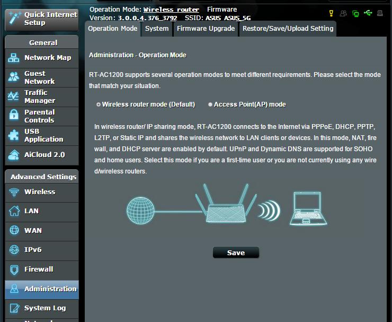Open System Log menu label
The height and width of the screenshot is (322, 392).
(45, 308)
